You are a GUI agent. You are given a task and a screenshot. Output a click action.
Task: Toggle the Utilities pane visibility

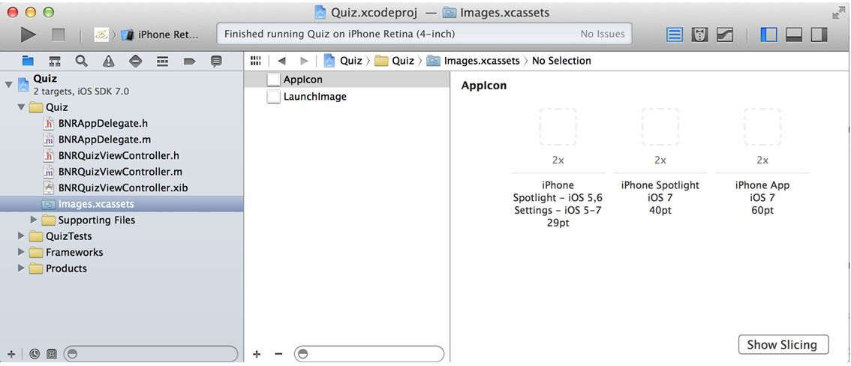pyautogui.click(x=819, y=34)
